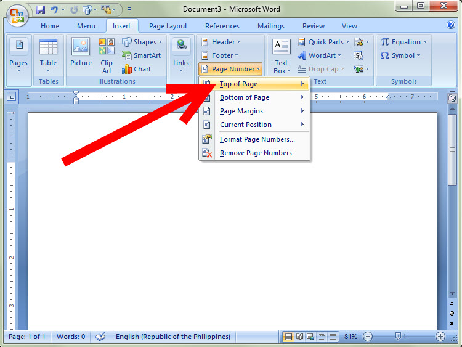
Task: Insert Date and Time with the small clock icon
Action: pyautogui.click(x=359, y=55)
